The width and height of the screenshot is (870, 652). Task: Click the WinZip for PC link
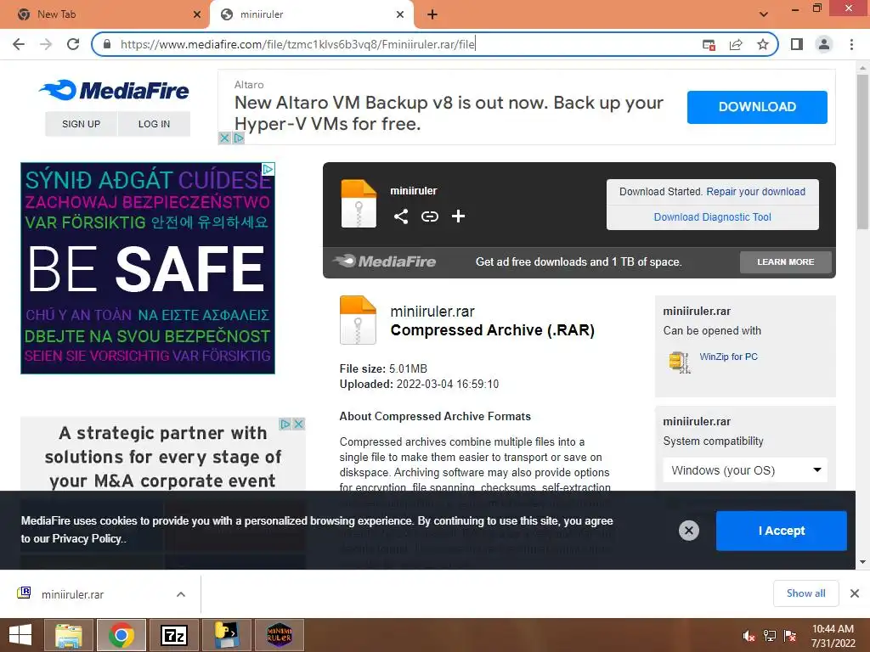pos(728,357)
